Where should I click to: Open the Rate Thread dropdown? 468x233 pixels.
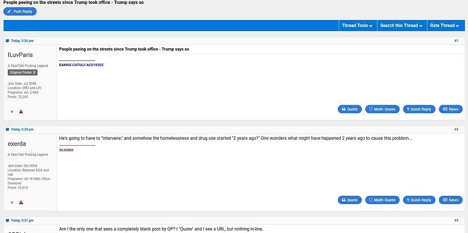(x=445, y=26)
